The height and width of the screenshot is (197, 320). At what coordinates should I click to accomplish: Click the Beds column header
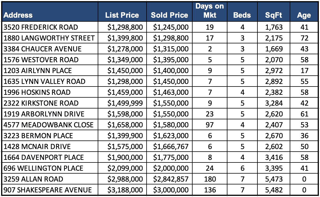tap(242, 15)
